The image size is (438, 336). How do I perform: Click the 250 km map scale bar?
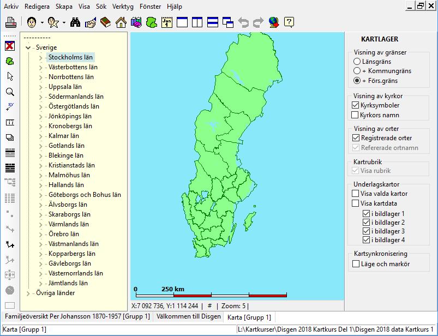(211, 295)
